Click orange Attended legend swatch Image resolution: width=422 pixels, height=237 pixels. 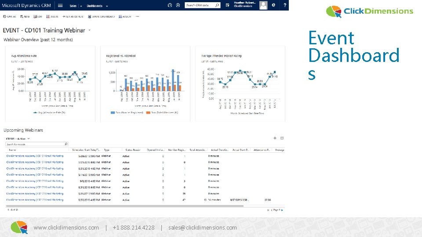click(148, 113)
